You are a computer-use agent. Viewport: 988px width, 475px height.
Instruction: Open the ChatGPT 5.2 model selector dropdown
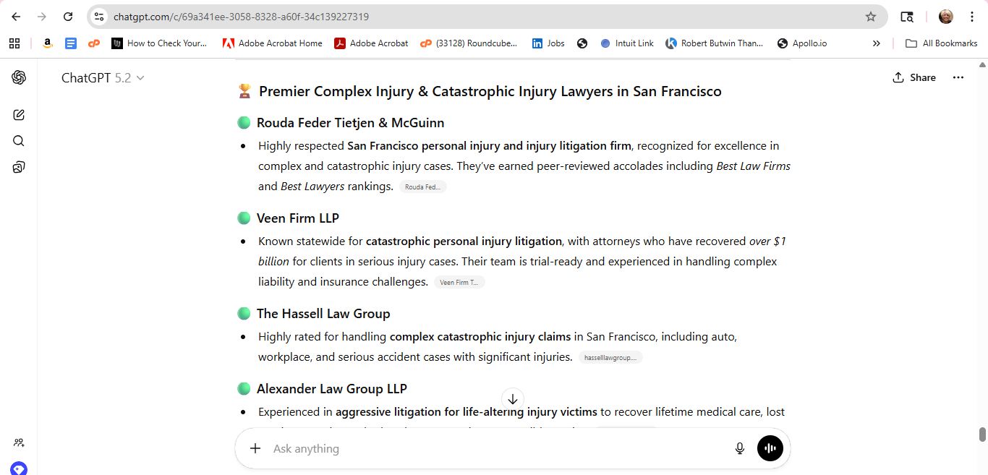(103, 78)
